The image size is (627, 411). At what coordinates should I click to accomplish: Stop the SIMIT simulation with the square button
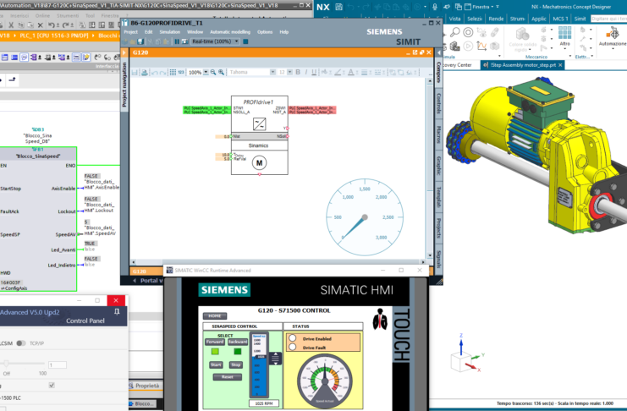(x=245, y=41)
